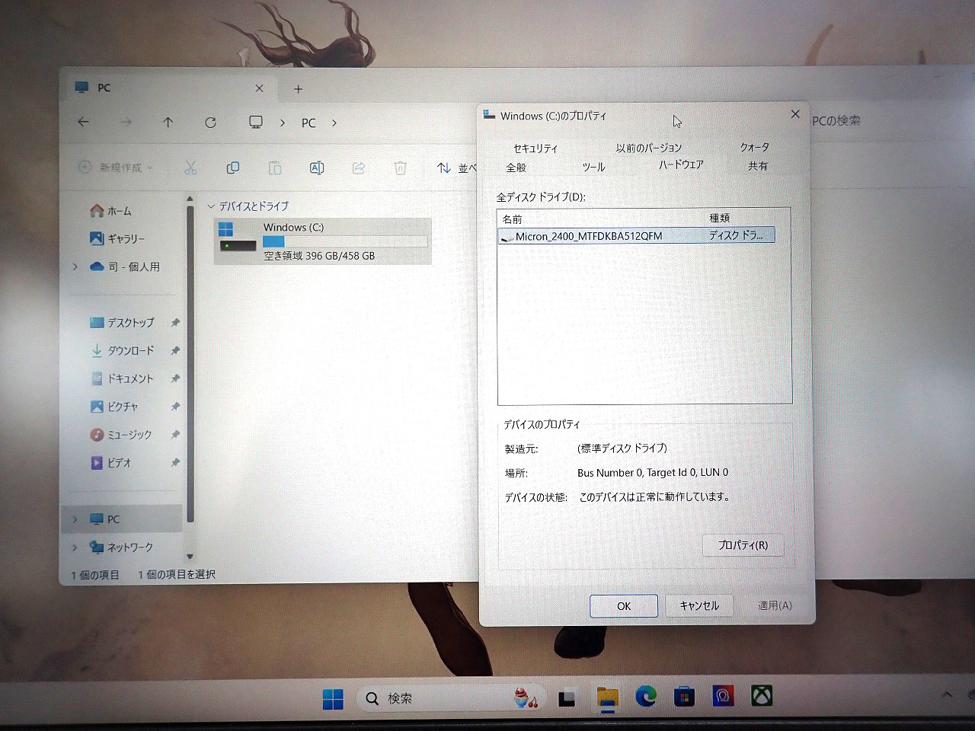Go back with the Explorer back arrow
The width and height of the screenshot is (975, 731).
[84, 122]
